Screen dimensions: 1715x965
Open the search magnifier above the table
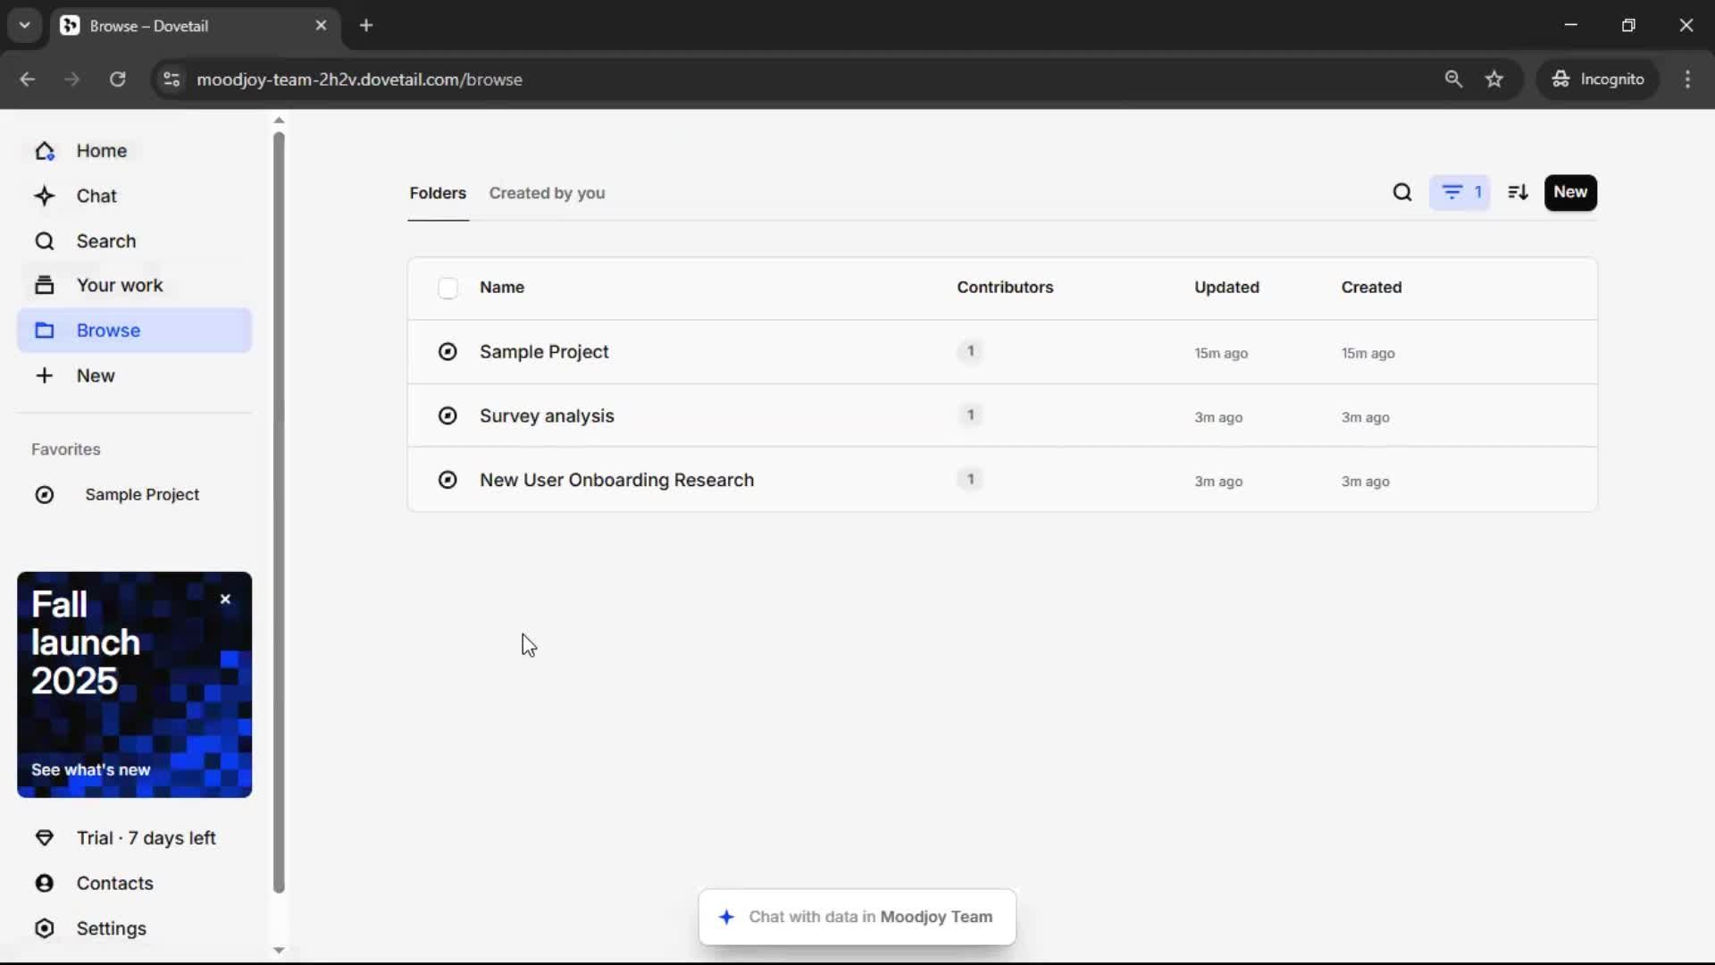(x=1401, y=192)
